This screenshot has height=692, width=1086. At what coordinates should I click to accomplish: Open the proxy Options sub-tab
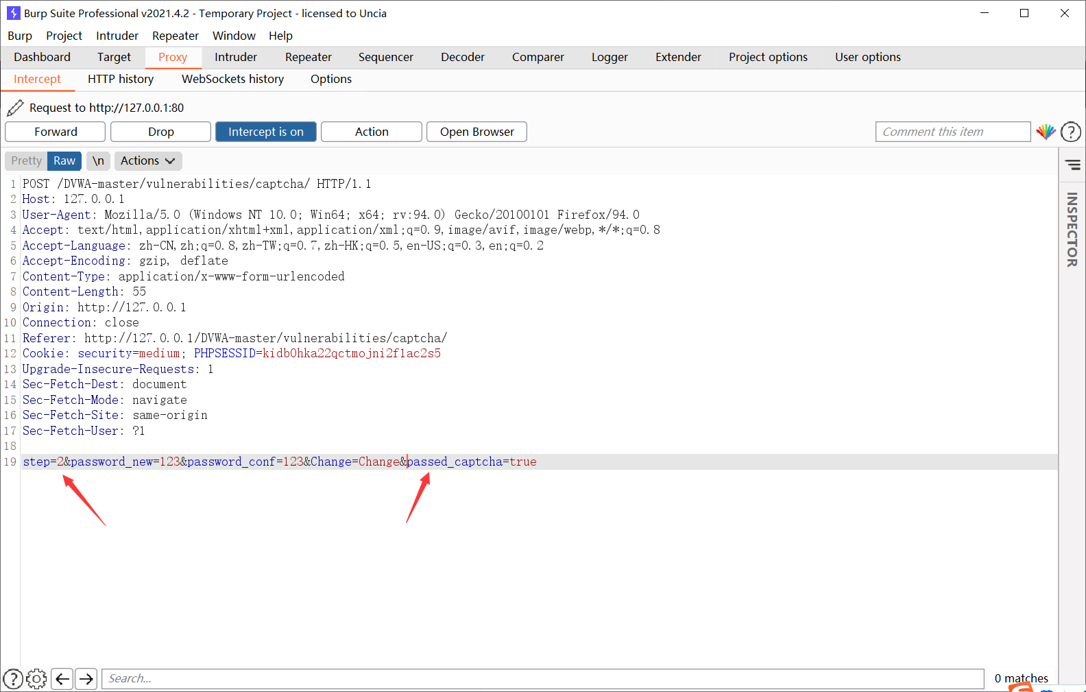click(331, 79)
